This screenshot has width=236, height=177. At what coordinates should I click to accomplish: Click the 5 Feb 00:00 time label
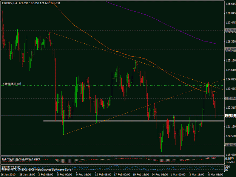click(x=65, y=174)
